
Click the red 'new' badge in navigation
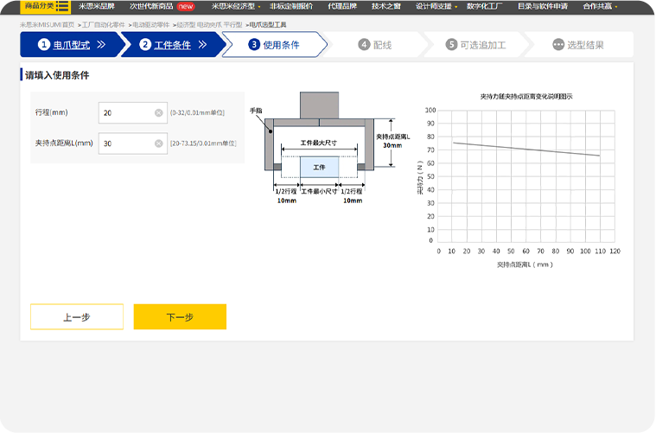(186, 6)
